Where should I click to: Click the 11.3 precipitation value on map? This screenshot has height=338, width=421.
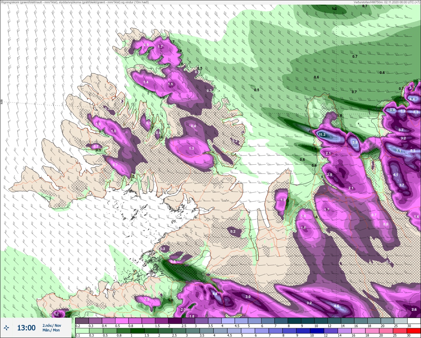[322, 135]
